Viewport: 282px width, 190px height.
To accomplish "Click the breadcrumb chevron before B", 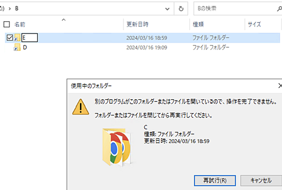I will pyautogui.click(x=10, y=9).
